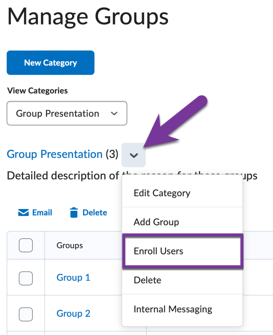Click the Email action label
273x335 pixels.
click(42, 212)
